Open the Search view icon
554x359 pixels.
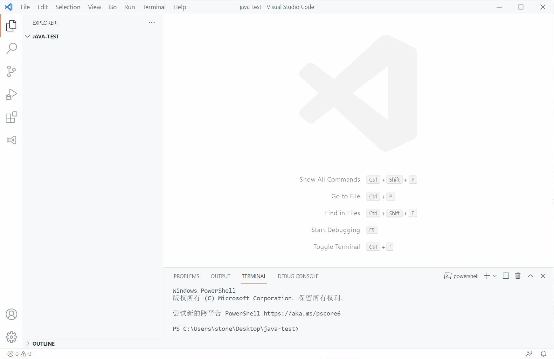pyautogui.click(x=11, y=48)
